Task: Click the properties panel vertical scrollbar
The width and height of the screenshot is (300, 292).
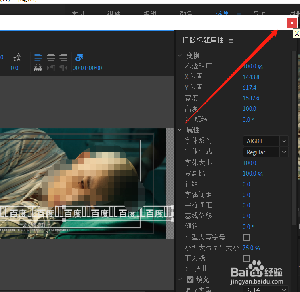Action: [x=294, y=138]
